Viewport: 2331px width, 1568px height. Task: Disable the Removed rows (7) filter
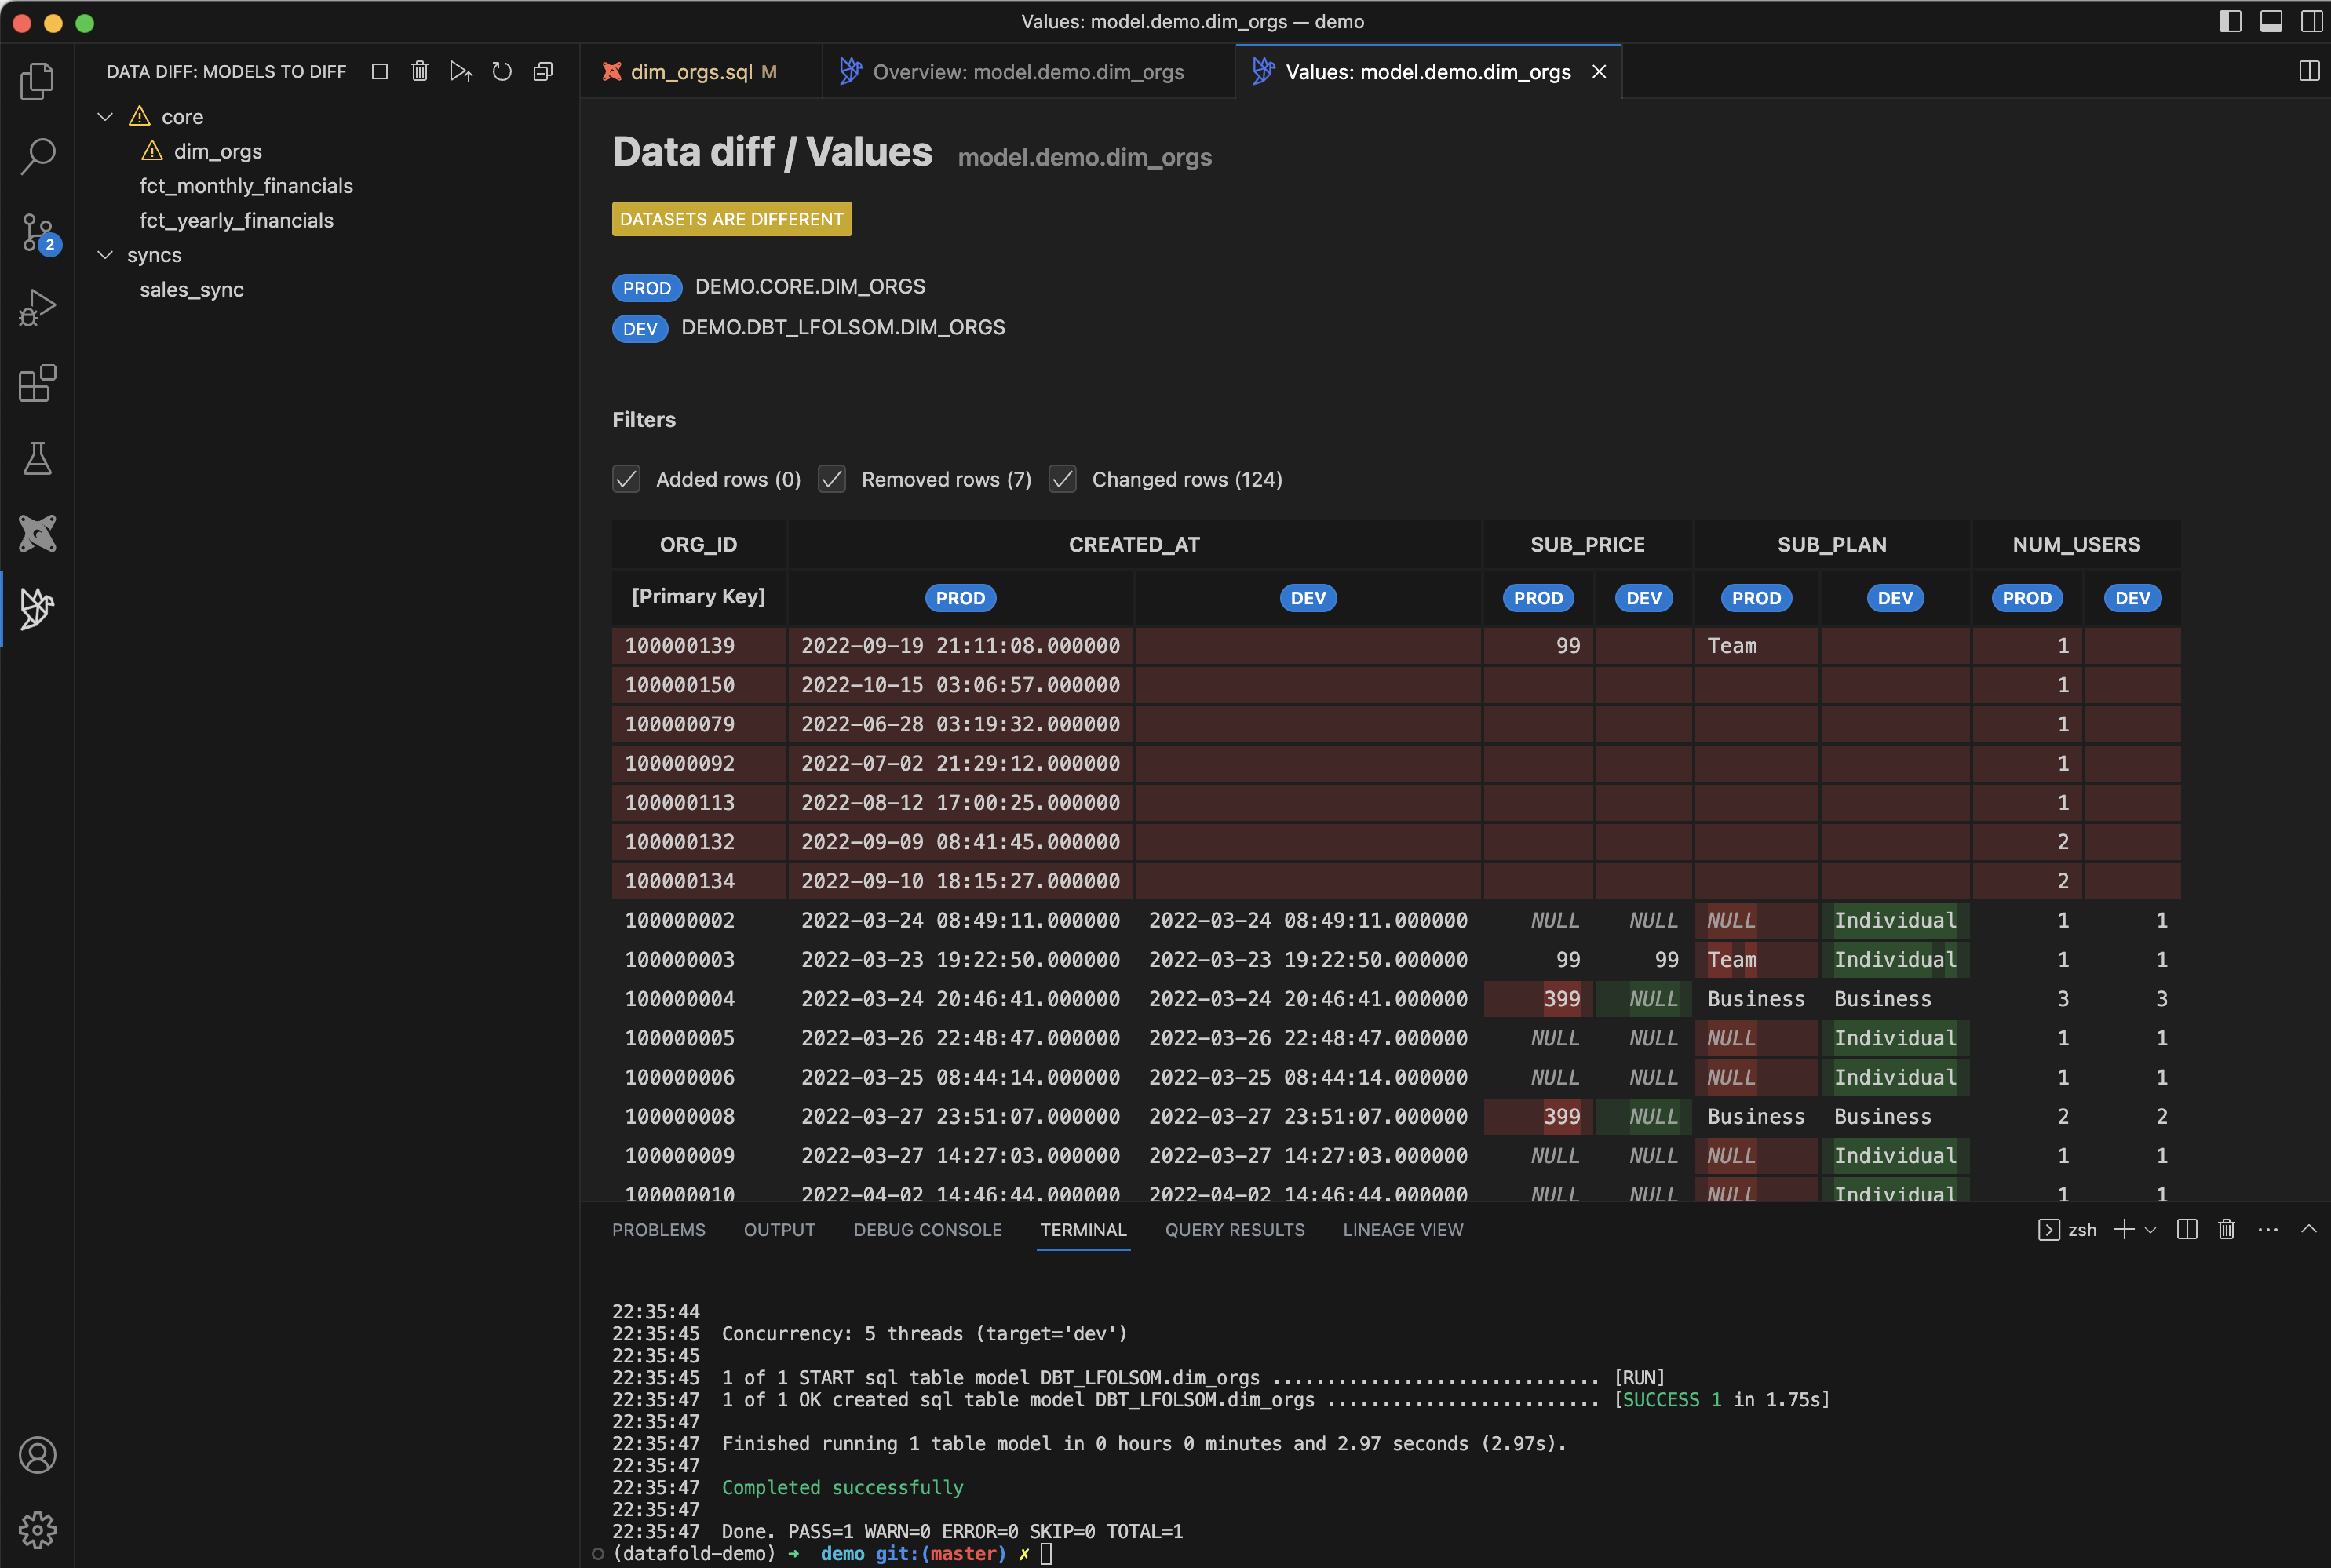[x=831, y=479]
